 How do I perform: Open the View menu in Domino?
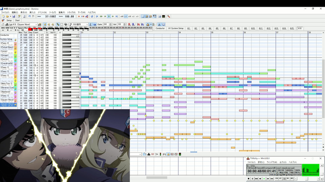pos(24,12)
